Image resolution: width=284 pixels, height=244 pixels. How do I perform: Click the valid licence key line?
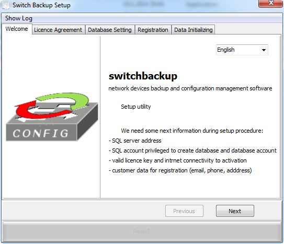(177, 160)
